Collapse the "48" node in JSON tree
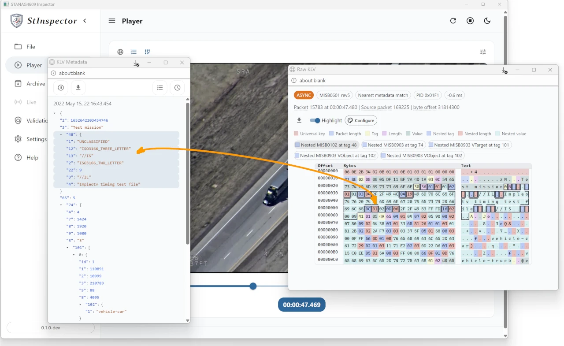 (x=61, y=134)
